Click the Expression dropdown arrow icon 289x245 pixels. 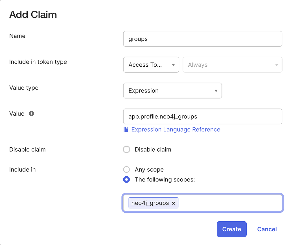coord(216,91)
